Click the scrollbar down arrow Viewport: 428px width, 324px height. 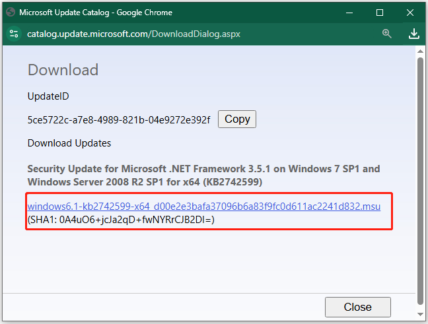coord(420,315)
